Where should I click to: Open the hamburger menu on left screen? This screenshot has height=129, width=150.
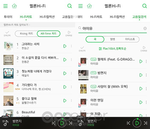coord(5,6)
